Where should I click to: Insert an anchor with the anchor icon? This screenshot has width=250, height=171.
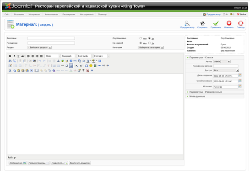pyautogui.click(x=58, y=61)
